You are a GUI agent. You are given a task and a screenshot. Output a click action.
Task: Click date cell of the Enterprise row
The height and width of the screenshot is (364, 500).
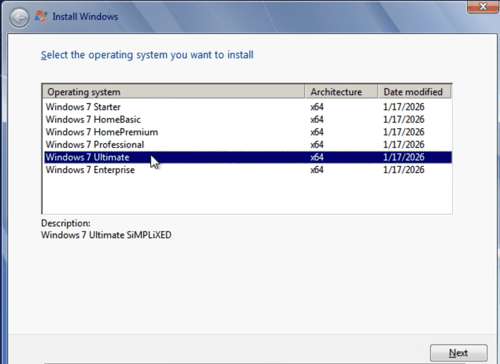pos(403,169)
